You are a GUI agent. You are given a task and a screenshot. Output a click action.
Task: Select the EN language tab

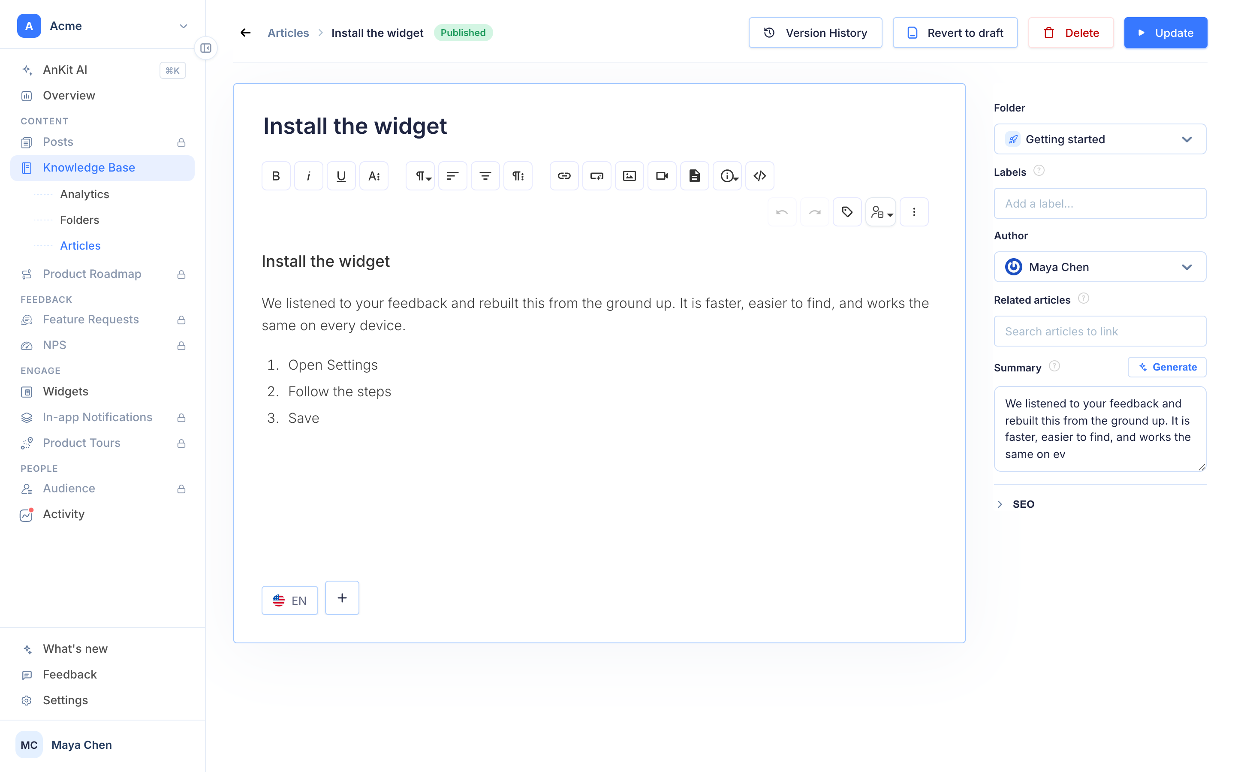(290, 600)
